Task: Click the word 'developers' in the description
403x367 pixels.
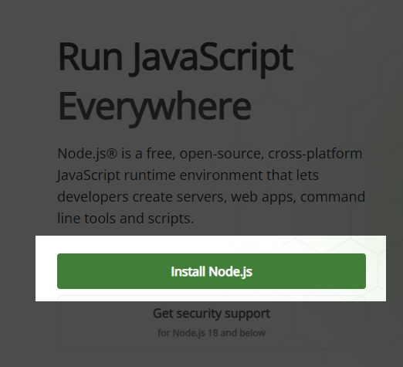Action: click(x=93, y=198)
